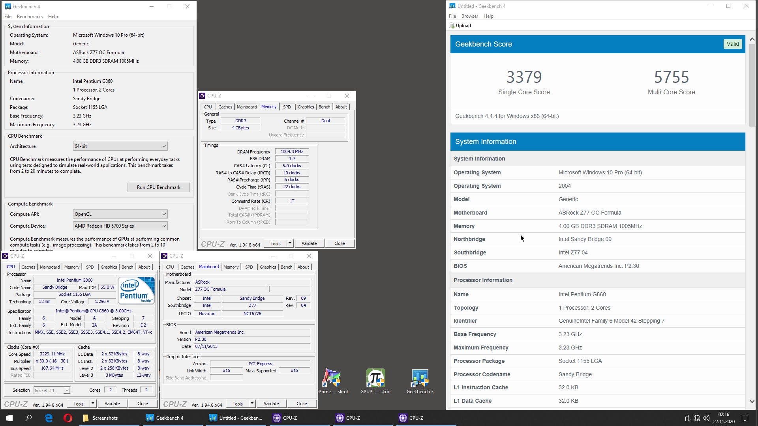Screen dimensions: 758x426
Task: Launch Opera browser from taskbar
Action: [x=68, y=418]
